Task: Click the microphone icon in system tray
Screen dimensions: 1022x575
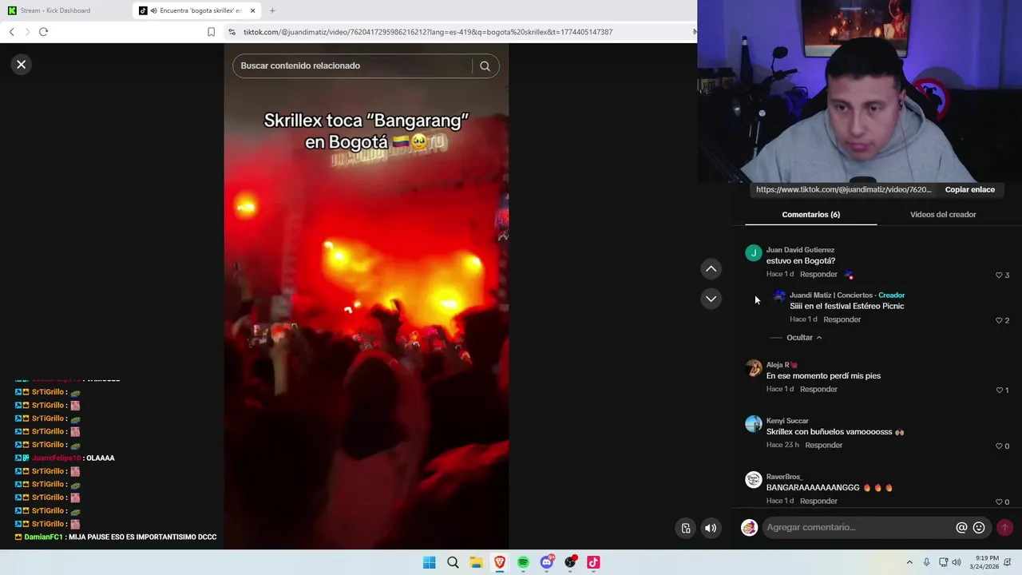Action: 926,562
